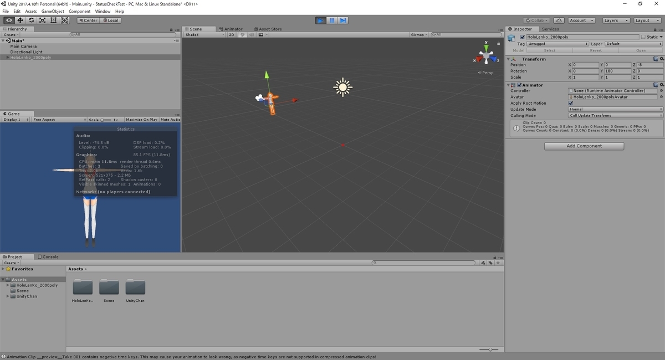Open the Update Mode dropdown
This screenshot has width=665, height=360.
(x=616, y=109)
